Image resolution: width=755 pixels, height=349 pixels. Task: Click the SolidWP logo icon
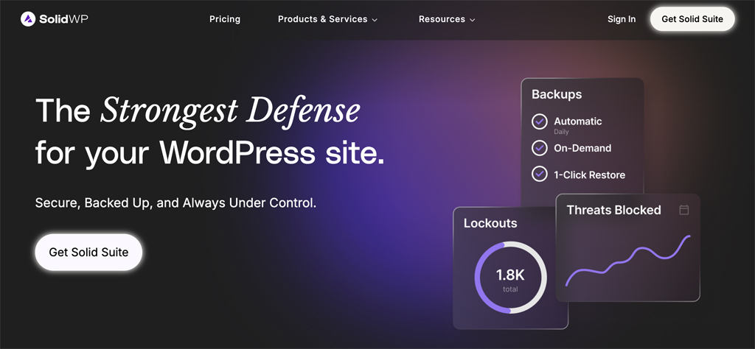coord(28,19)
